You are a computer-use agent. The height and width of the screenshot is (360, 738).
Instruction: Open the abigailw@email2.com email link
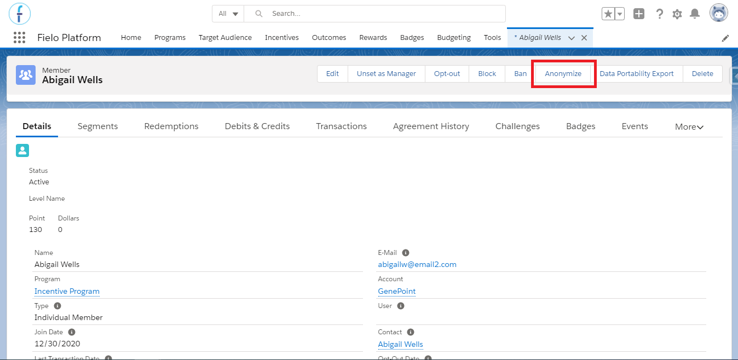tap(417, 264)
